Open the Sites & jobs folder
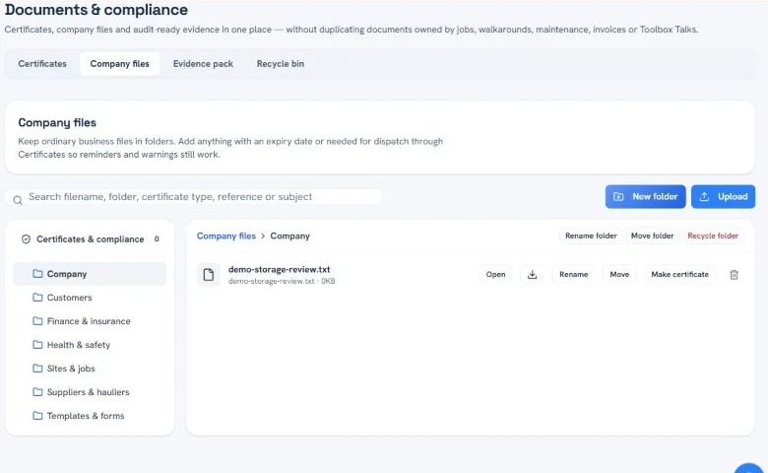768x473 pixels. pos(90,369)
